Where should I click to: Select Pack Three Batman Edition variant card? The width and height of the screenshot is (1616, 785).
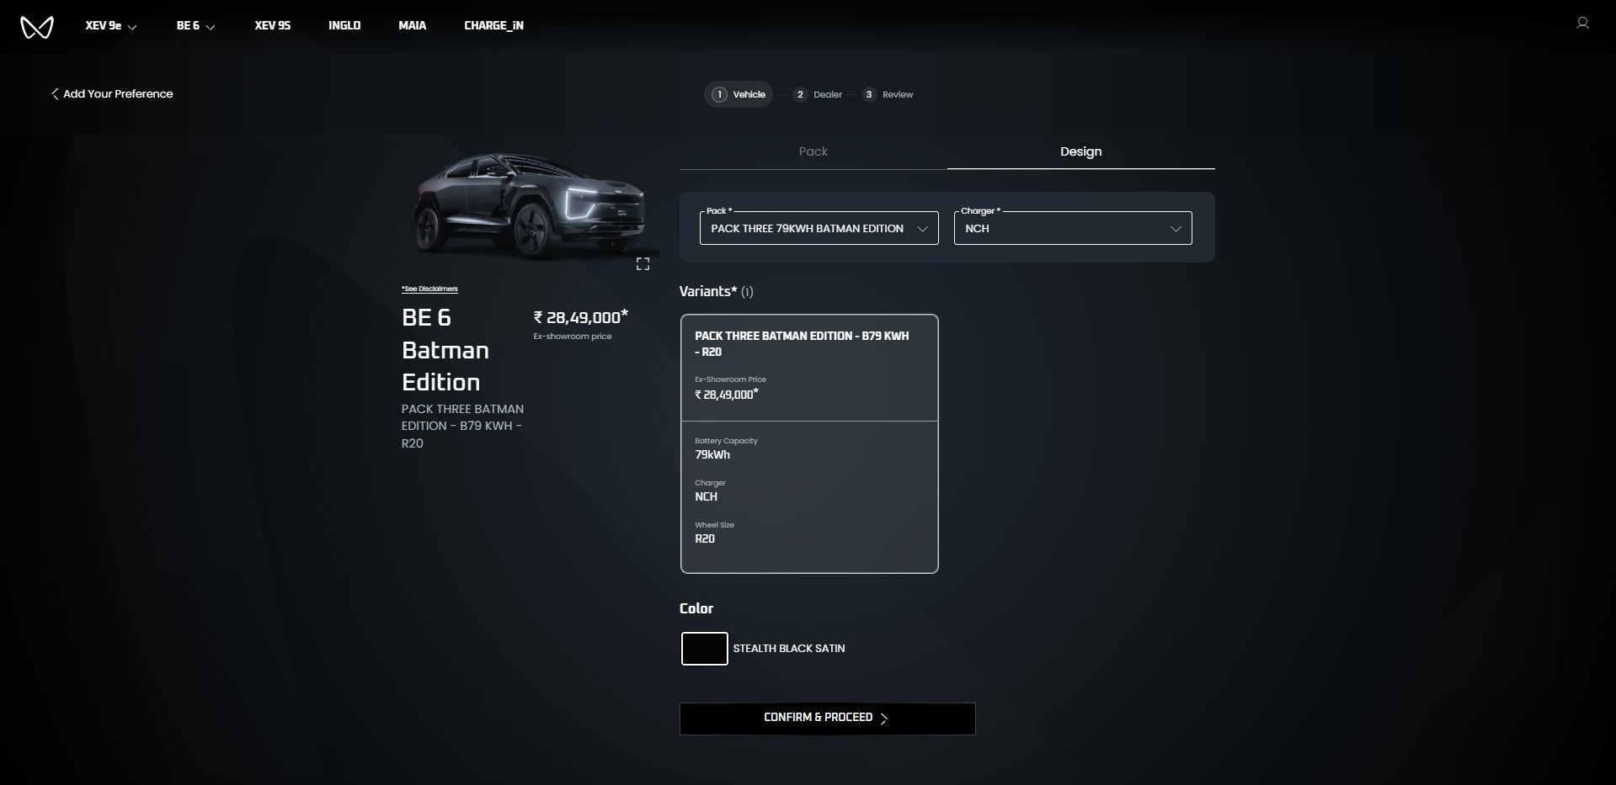[808, 443]
